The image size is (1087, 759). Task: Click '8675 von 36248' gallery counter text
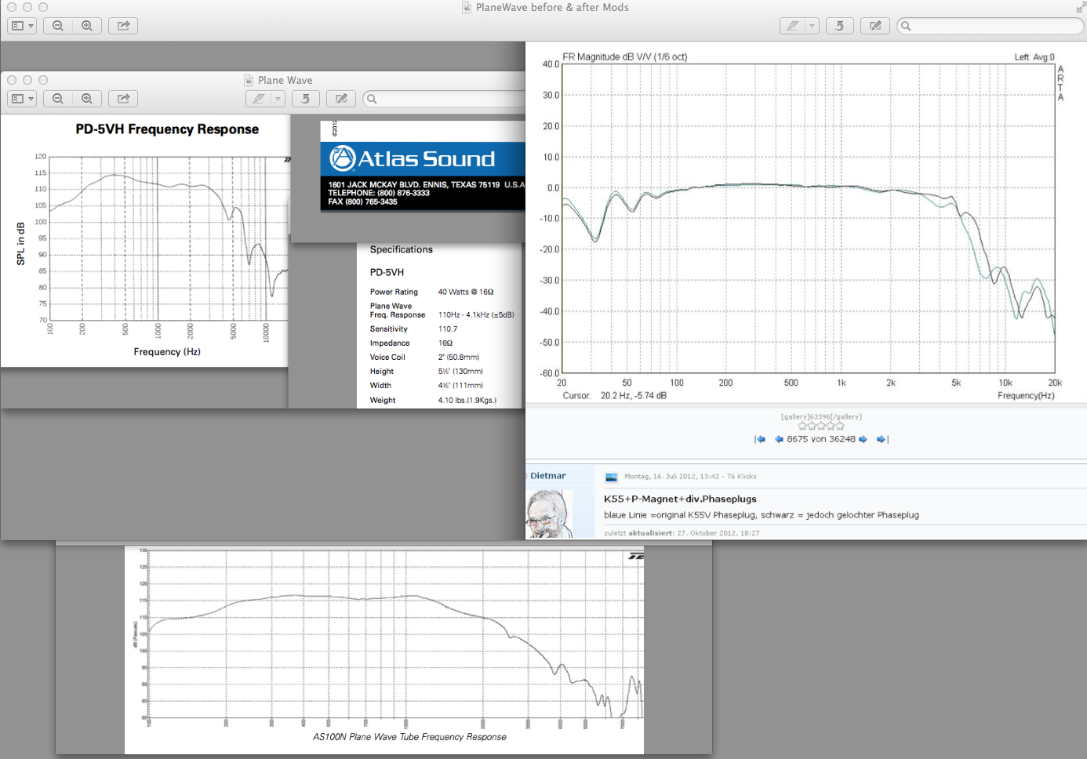[x=821, y=439]
